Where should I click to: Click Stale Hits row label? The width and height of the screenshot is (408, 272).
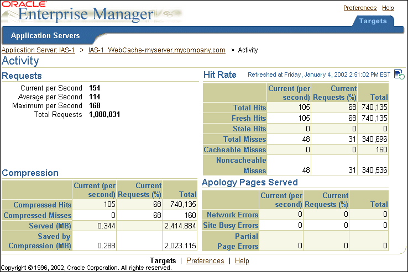(249, 129)
